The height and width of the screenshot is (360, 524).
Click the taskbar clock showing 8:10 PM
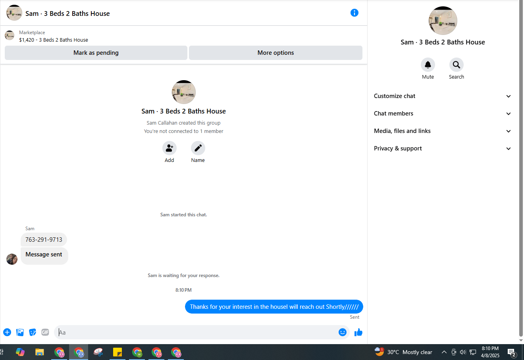tap(490, 352)
